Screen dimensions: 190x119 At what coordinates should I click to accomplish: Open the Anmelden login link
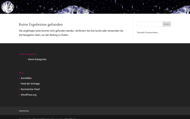tap(26, 78)
